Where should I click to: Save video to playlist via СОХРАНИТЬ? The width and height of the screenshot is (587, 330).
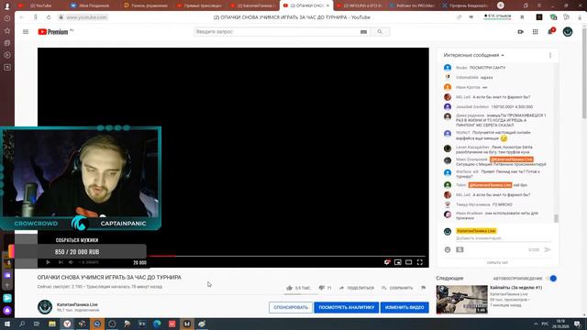397,288
